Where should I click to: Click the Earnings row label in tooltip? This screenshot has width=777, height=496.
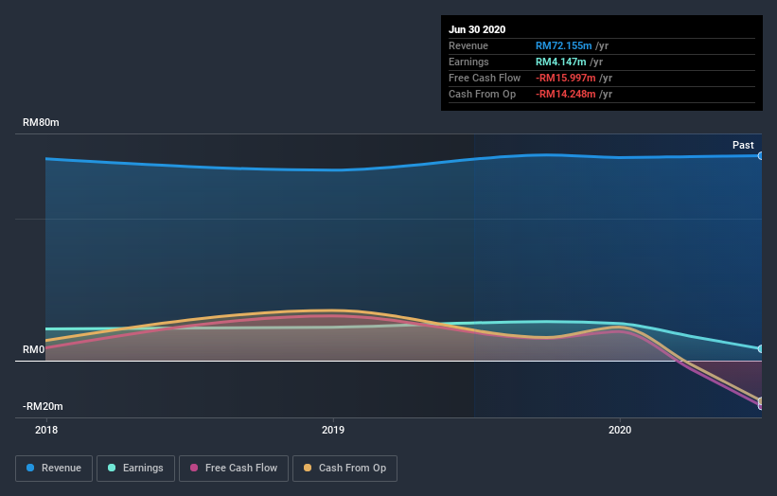click(x=468, y=62)
